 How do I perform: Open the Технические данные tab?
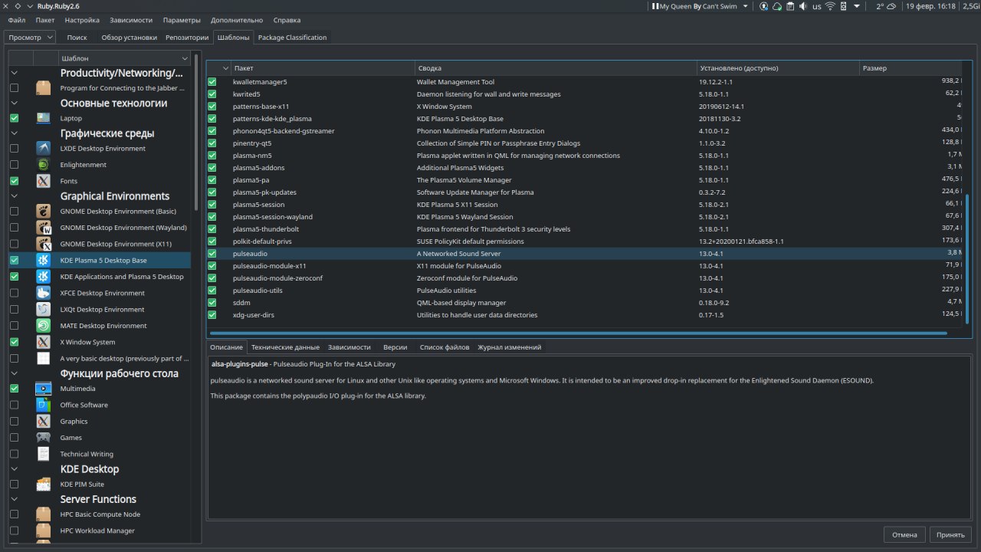285,347
